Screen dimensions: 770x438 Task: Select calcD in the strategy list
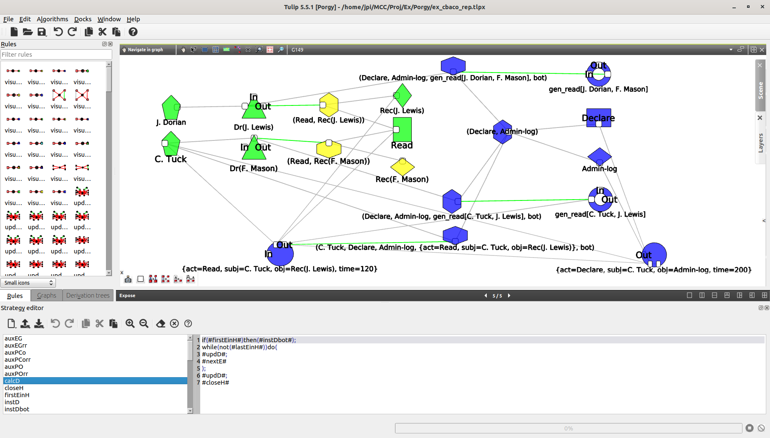coord(95,381)
